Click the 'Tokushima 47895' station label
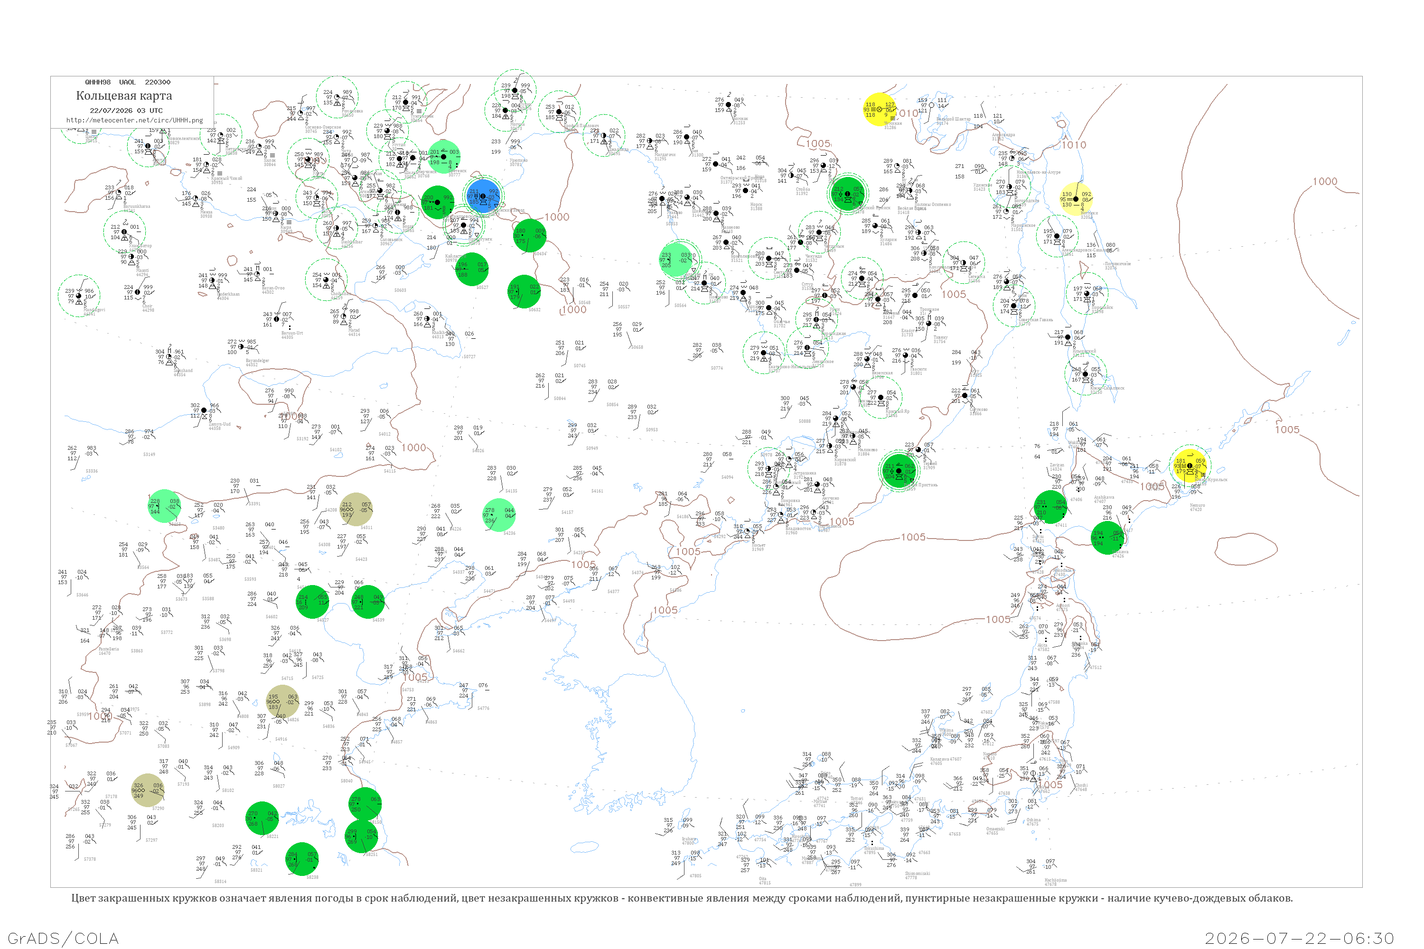1424x949 pixels. (874, 850)
